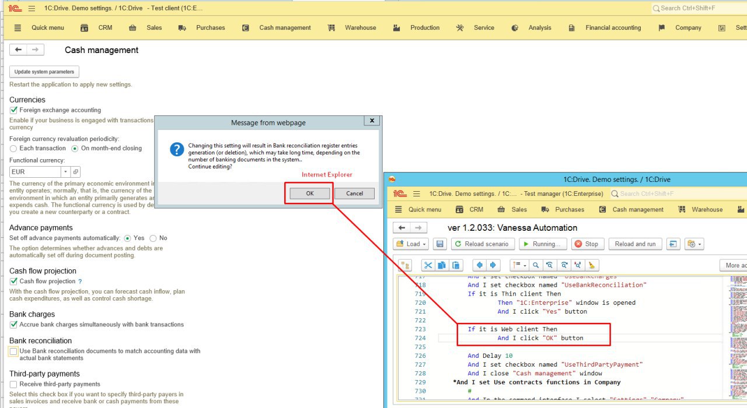Viewport: 747px width, 408px height.
Task: Select Yes for automatic advance set-off
Action: click(127, 238)
